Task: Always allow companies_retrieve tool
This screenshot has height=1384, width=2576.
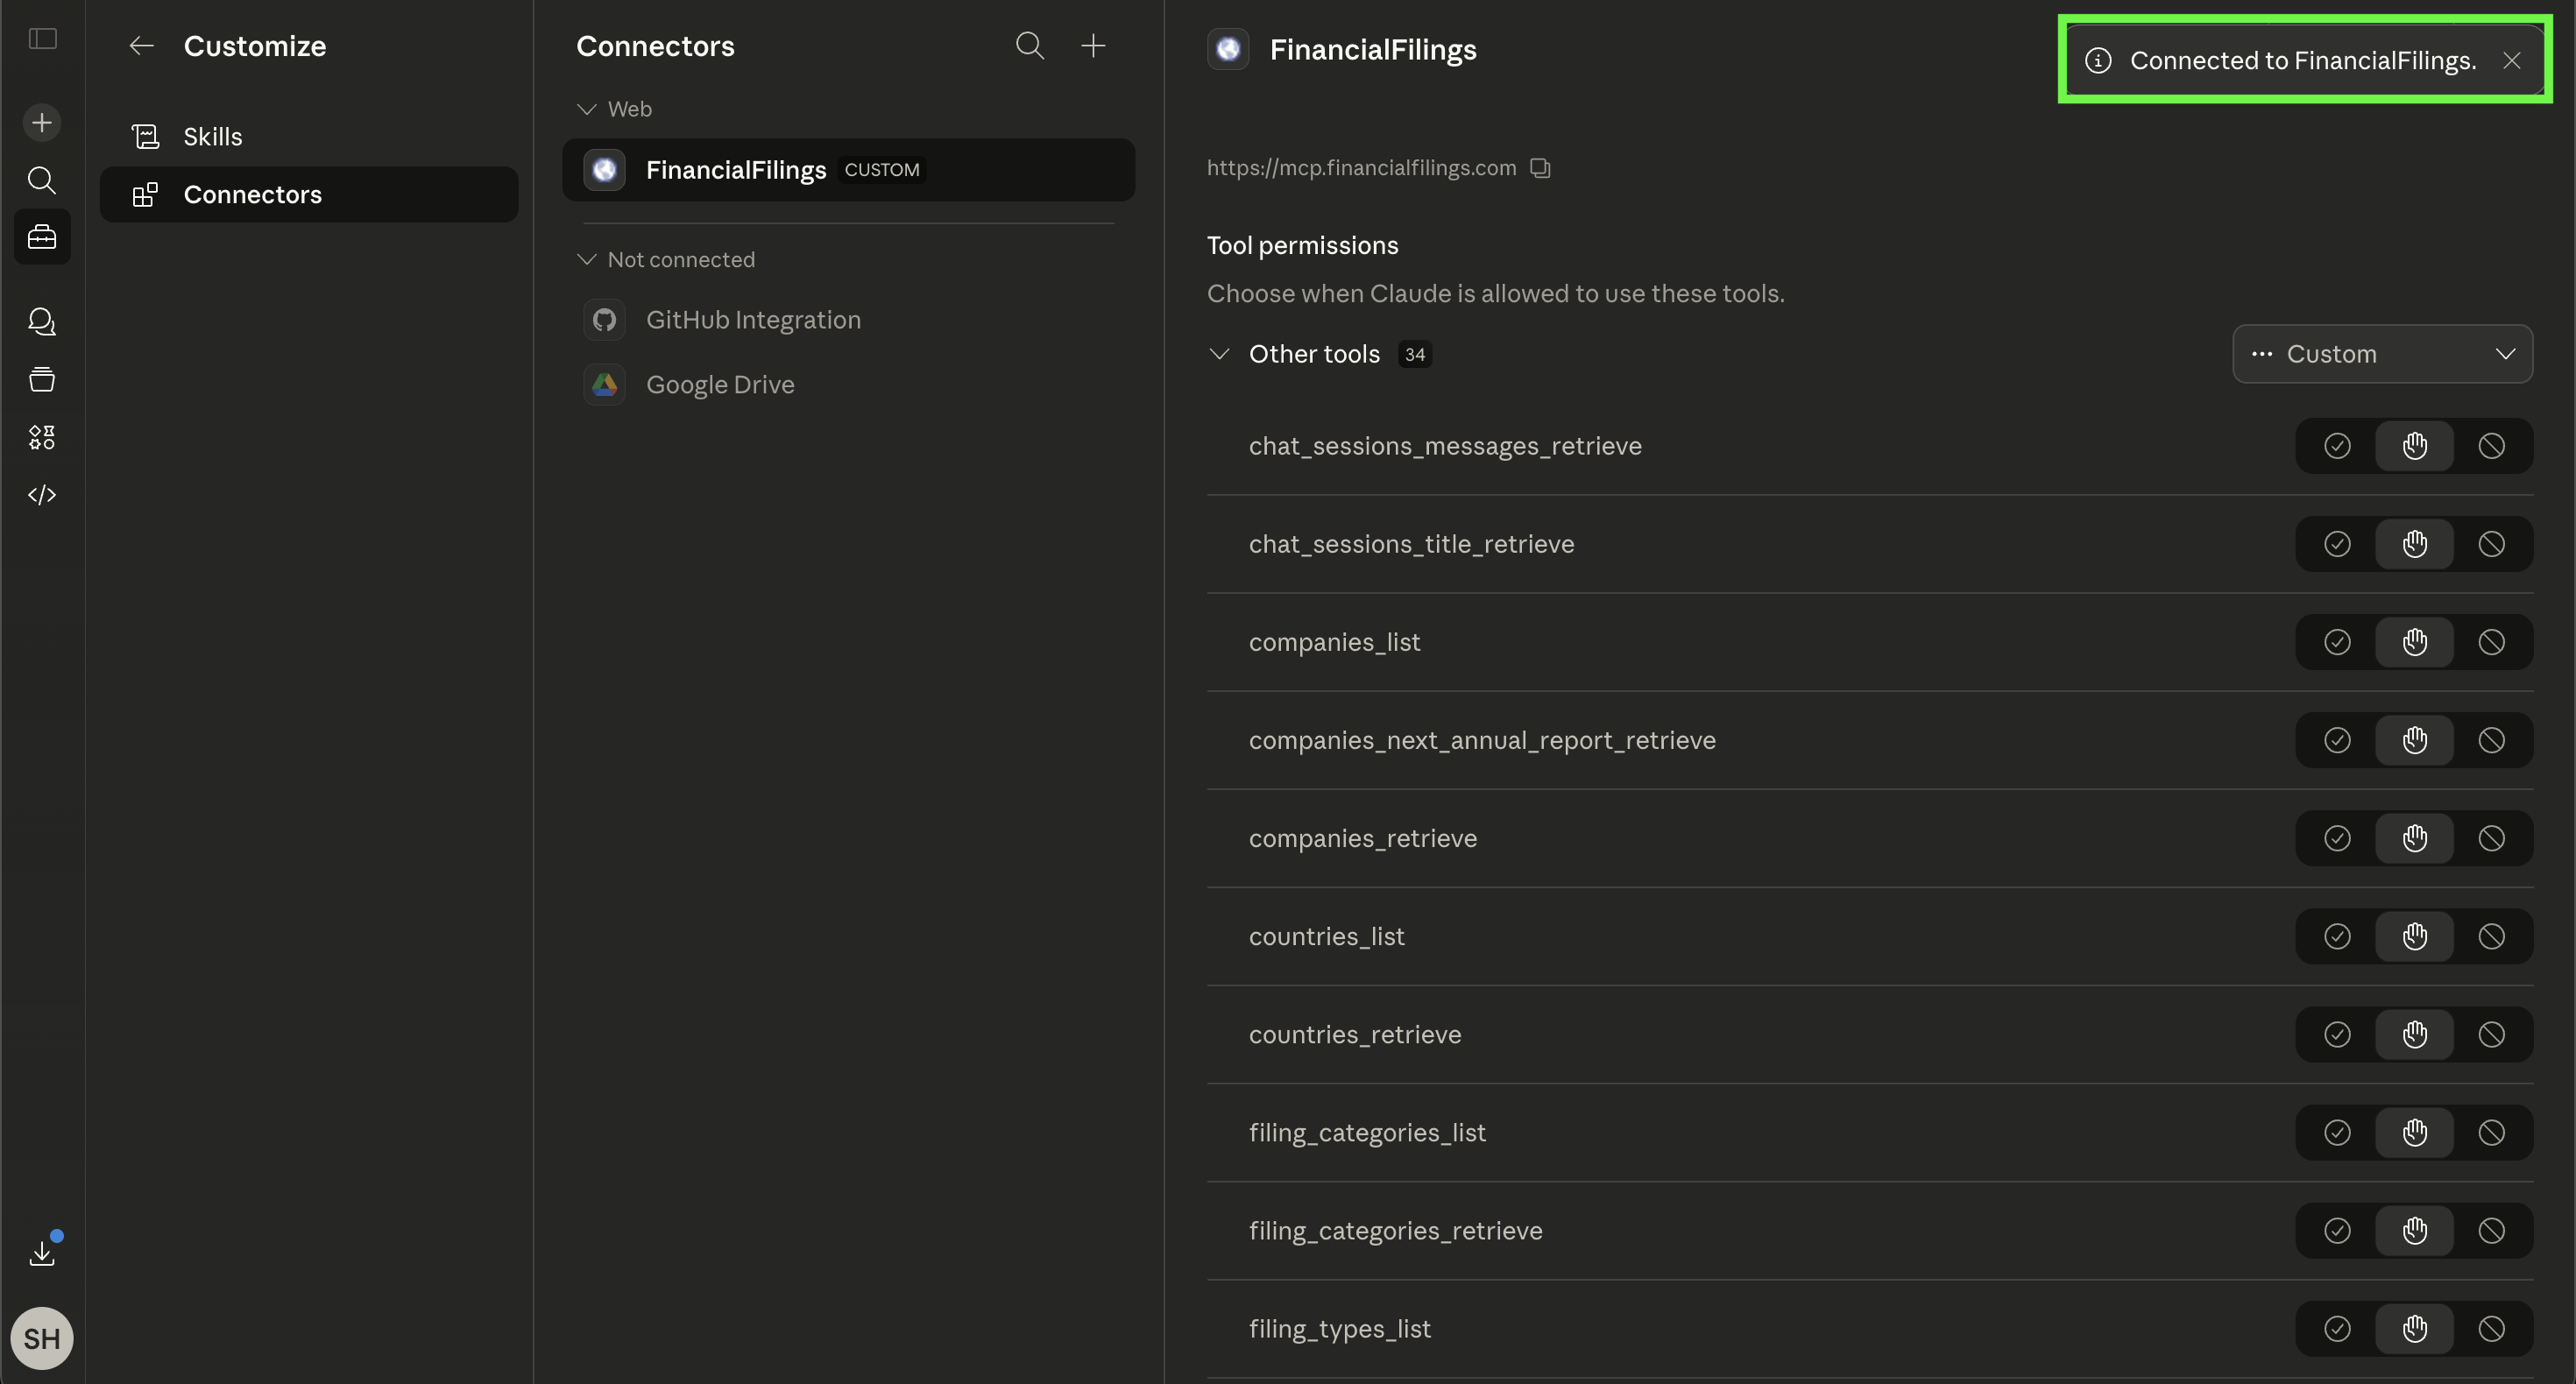Action: (x=2337, y=838)
